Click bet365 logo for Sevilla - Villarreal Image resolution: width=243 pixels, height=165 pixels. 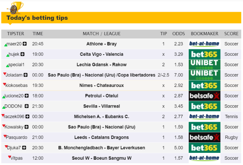205,106
